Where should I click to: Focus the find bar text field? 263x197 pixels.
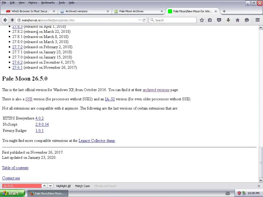[22, 186]
